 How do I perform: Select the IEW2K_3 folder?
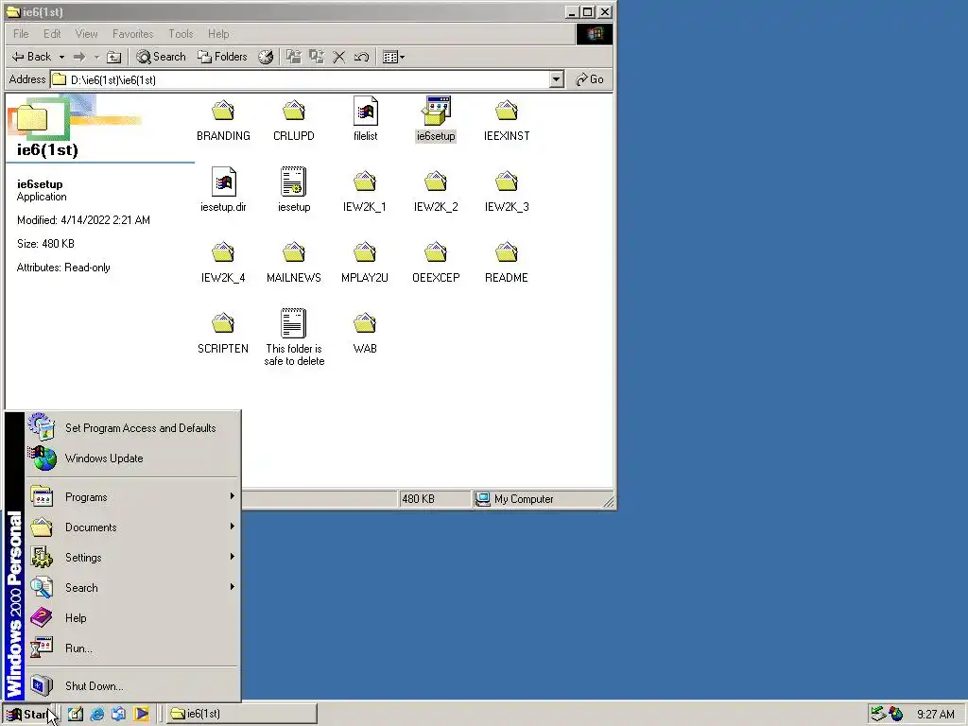click(x=507, y=191)
